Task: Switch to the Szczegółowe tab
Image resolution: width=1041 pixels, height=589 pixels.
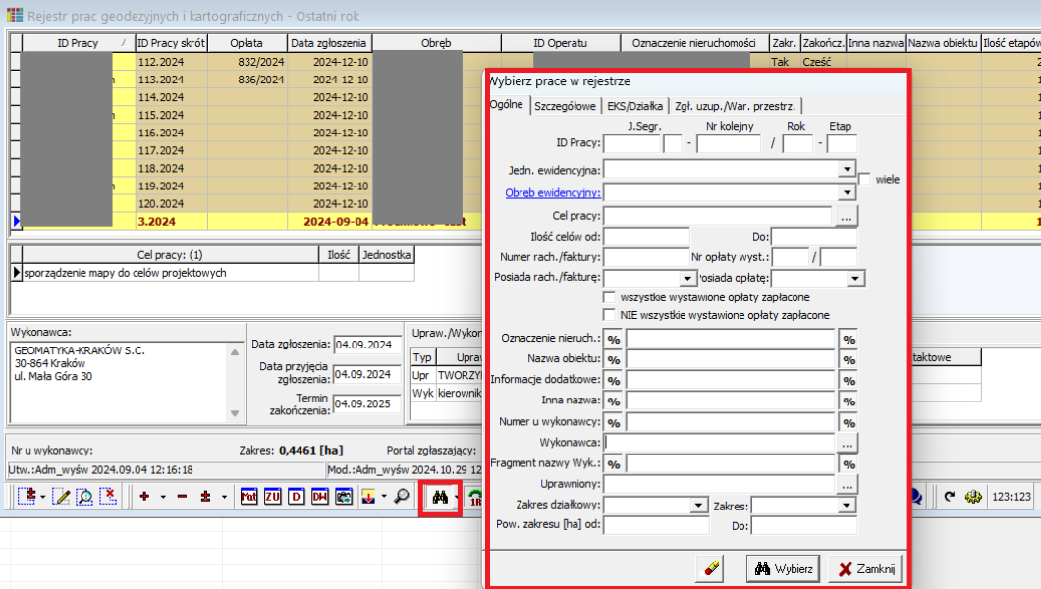Action: click(x=565, y=106)
